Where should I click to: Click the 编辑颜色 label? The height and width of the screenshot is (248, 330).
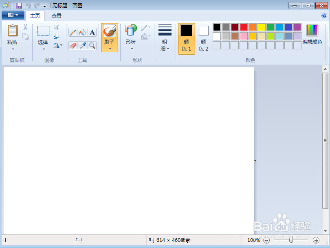click(312, 42)
